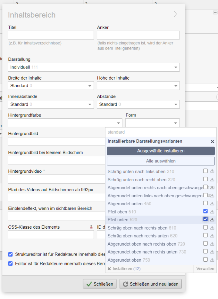Open the Darstellung dropdown showing Individuell
Viewport: 218px width, 299px height.
tap(94, 67)
